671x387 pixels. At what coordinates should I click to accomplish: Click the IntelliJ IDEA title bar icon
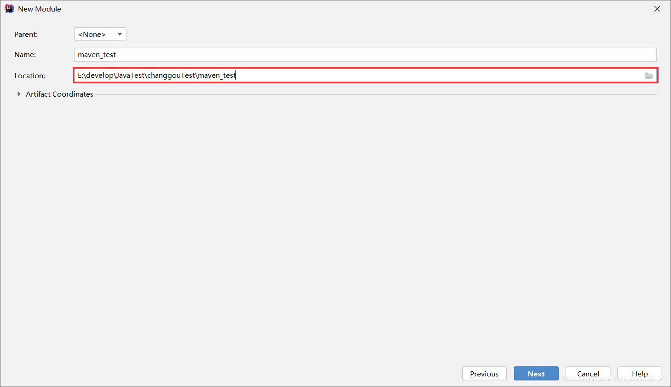point(9,9)
